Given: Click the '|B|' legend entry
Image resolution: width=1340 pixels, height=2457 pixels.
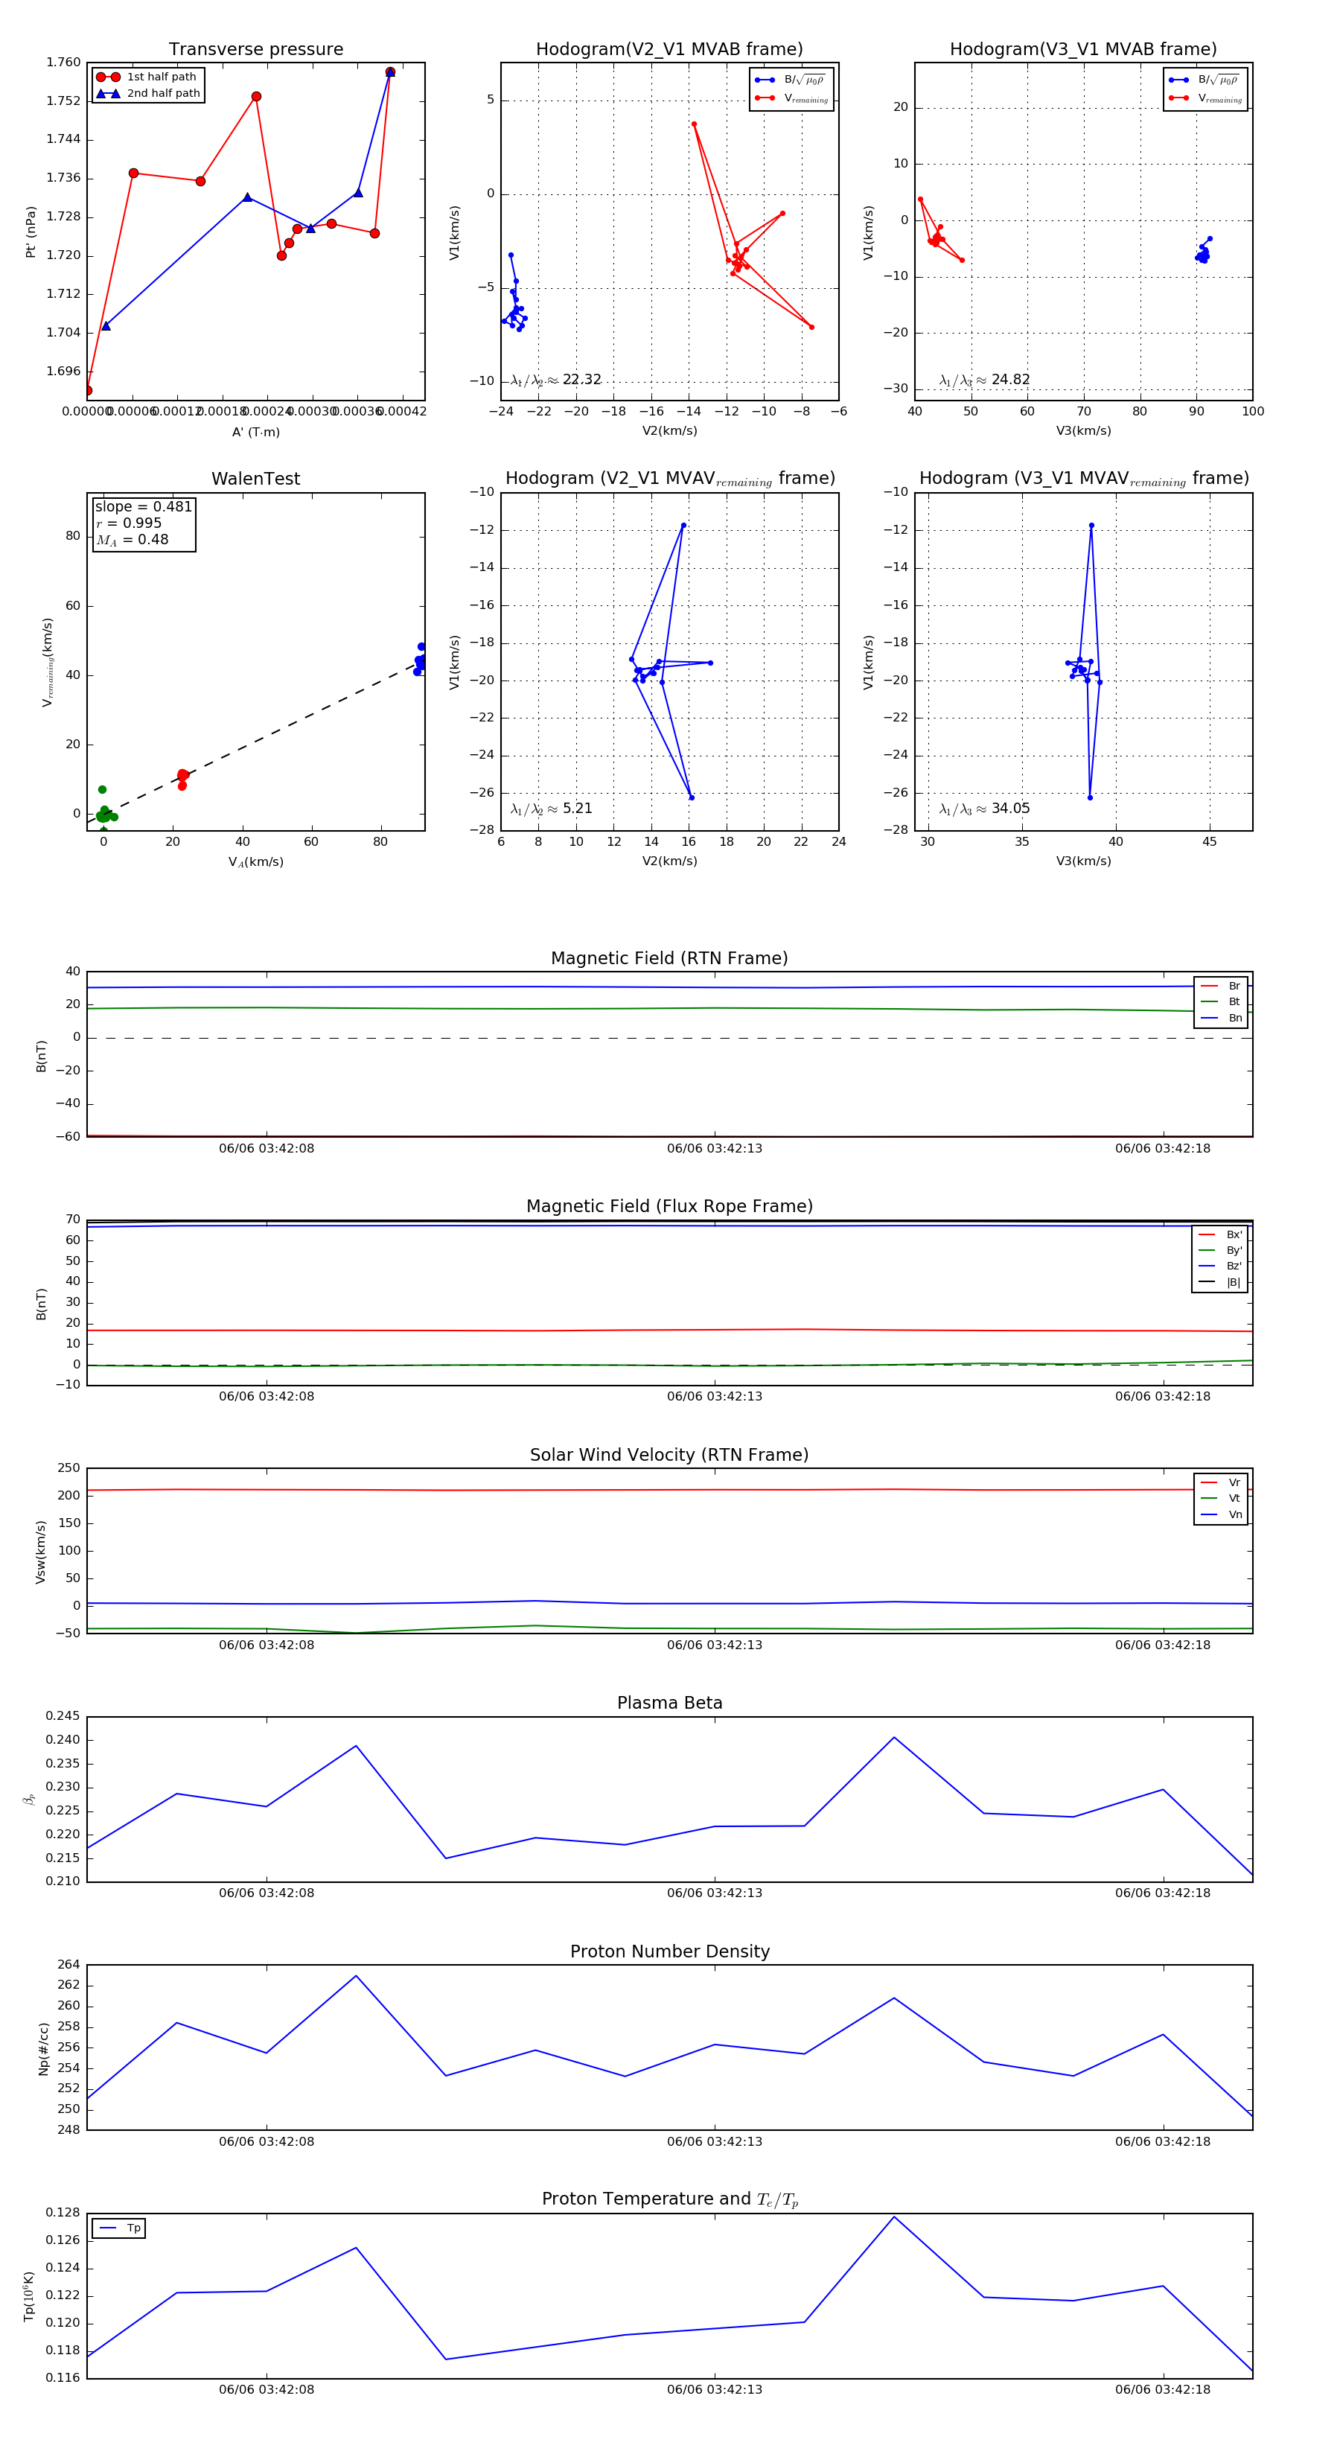Looking at the screenshot, I should coord(1220,1283).
